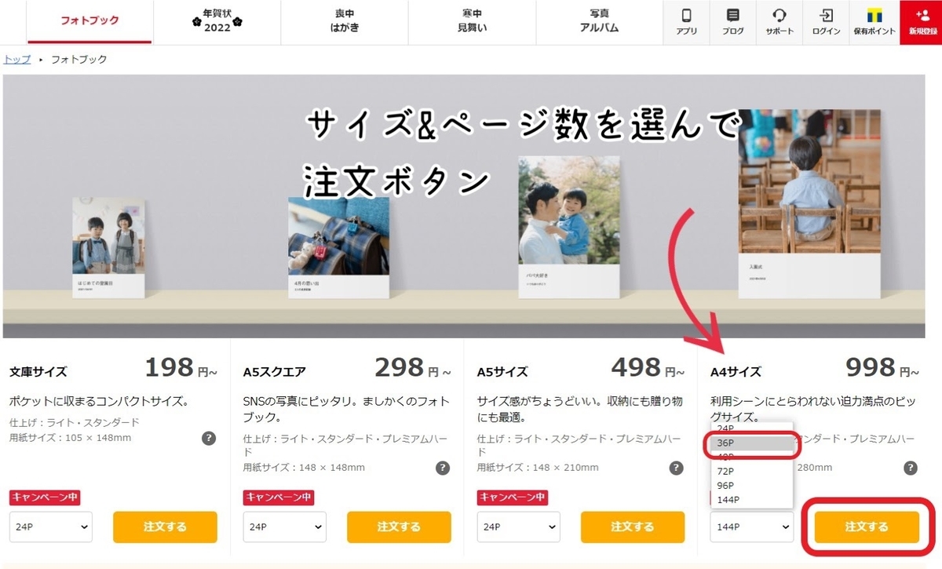Select 96P in the open list
Viewport: 942px width, 569px height.
(752, 485)
